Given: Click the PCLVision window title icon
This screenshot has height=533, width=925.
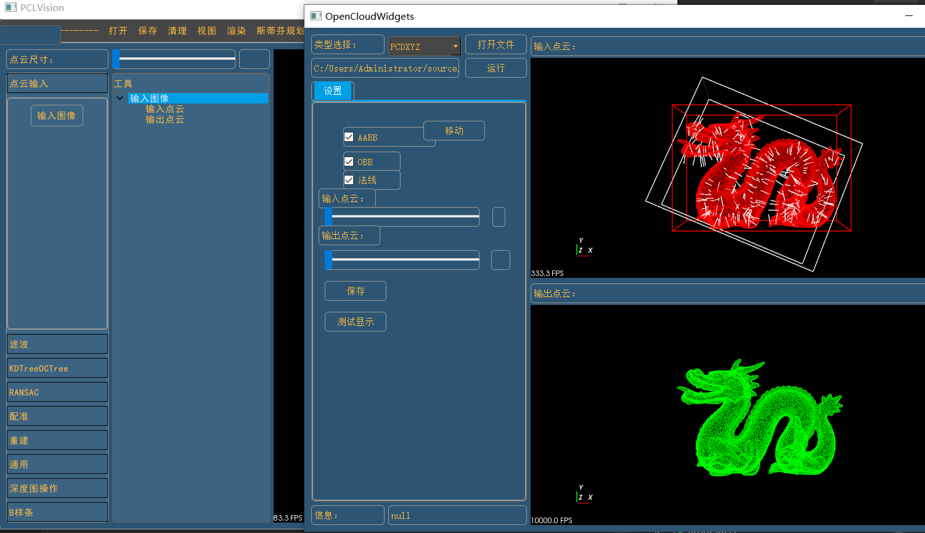Looking at the screenshot, I should tap(10, 7).
